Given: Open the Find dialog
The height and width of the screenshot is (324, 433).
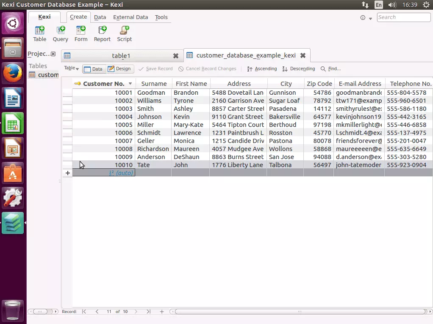Looking at the screenshot, I should click(x=330, y=69).
